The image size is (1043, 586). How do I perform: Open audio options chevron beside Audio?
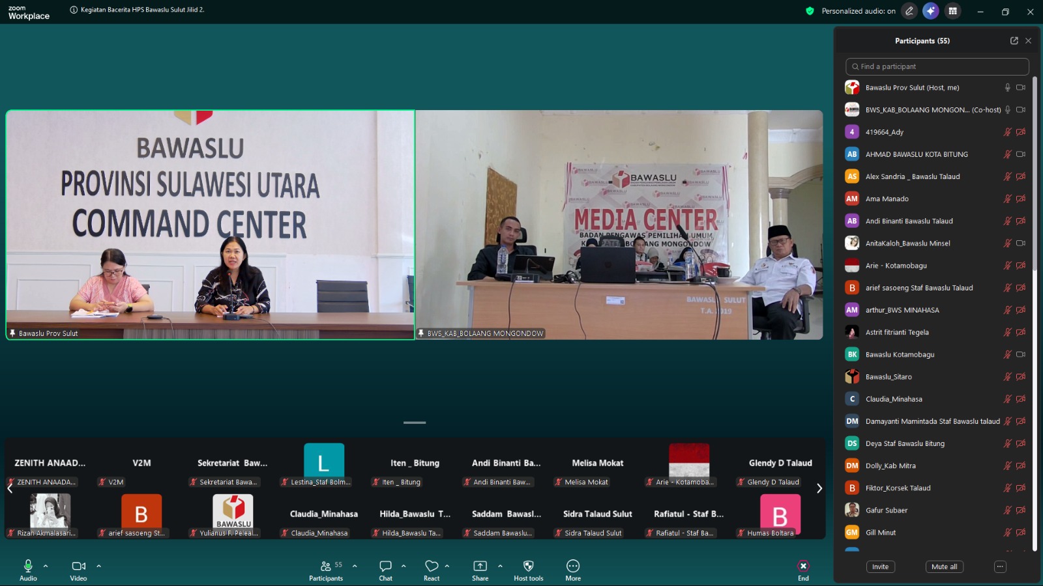tap(46, 566)
